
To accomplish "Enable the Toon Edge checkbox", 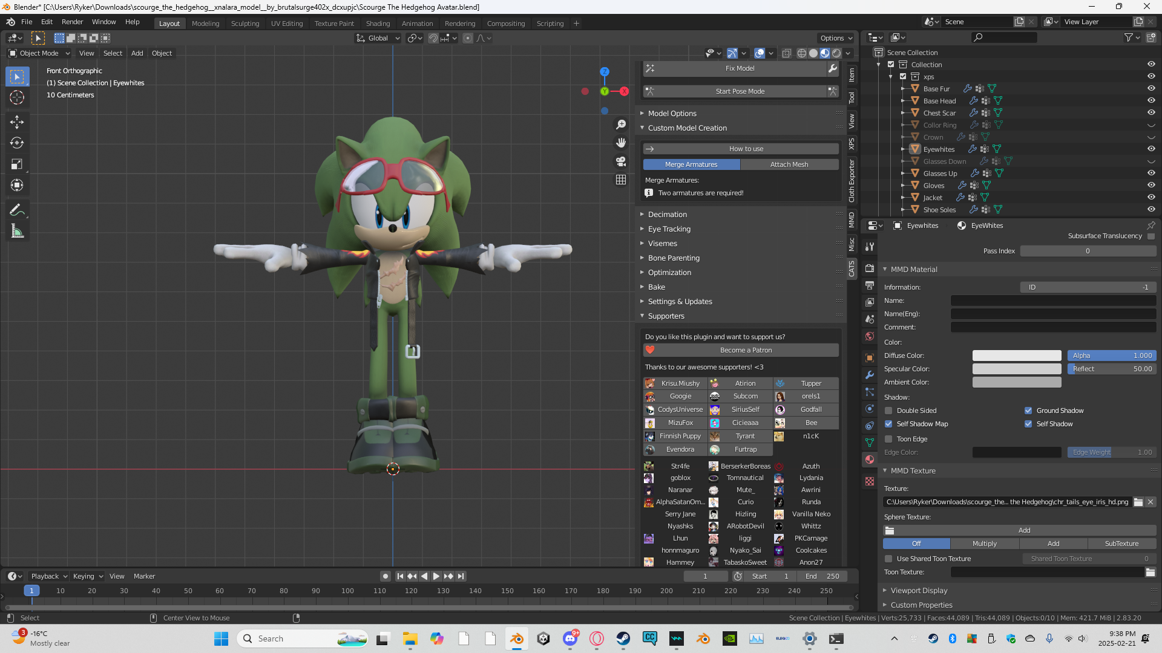I will click(x=888, y=439).
